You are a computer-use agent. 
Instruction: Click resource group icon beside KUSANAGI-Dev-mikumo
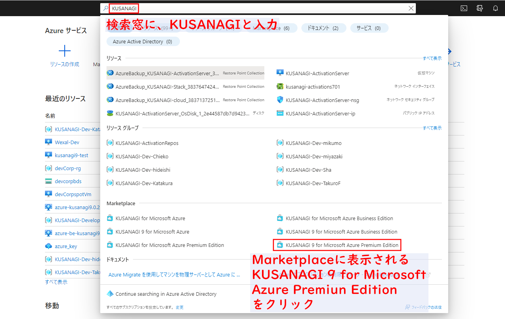point(280,143)
